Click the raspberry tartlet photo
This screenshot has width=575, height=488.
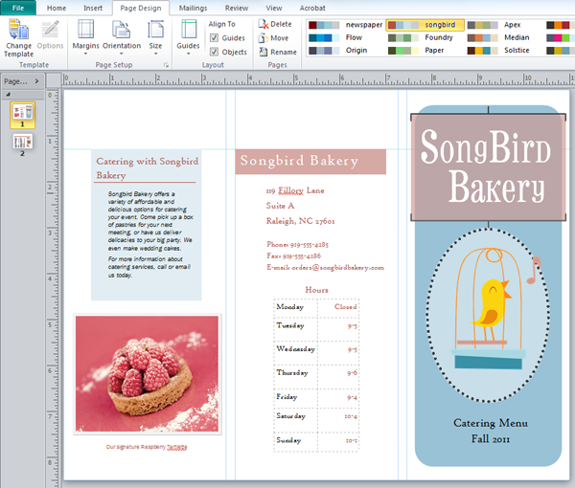click(148, 374)
